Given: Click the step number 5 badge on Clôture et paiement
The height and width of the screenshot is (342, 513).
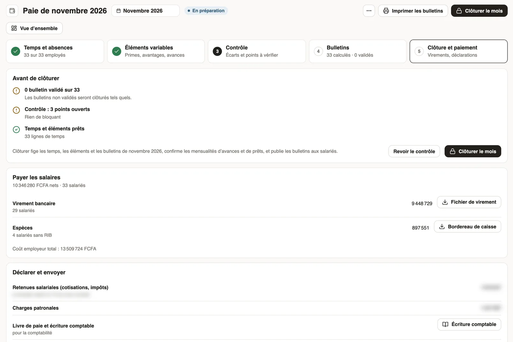Looking at the screenshot, I should 419,51.
